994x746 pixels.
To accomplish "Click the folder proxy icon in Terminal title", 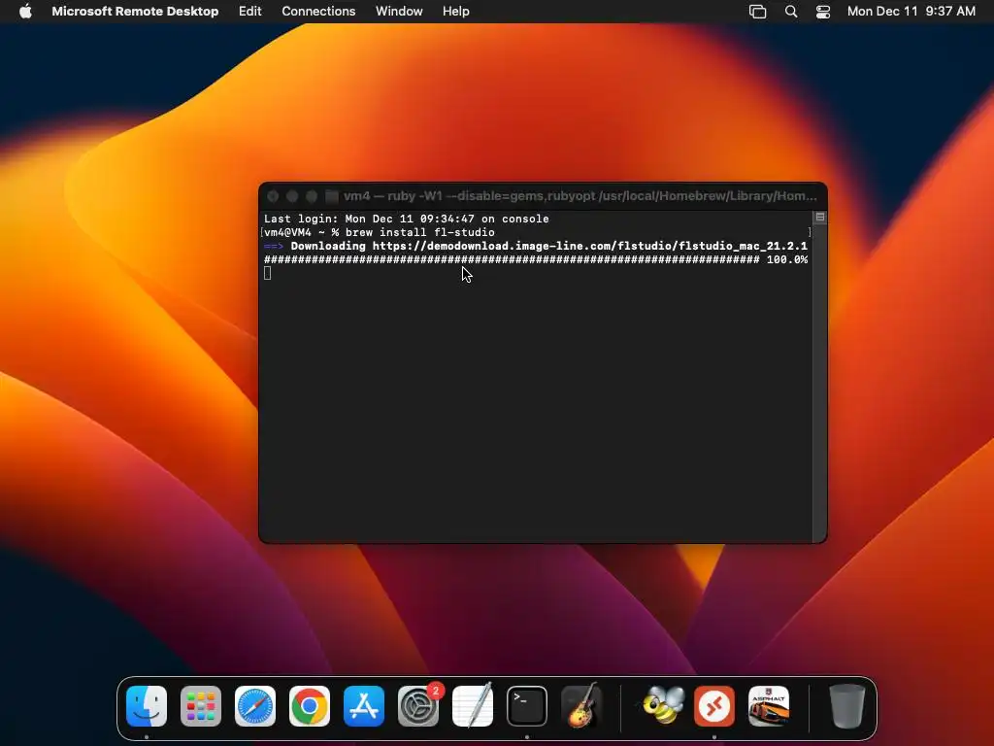I will (332, 196).
